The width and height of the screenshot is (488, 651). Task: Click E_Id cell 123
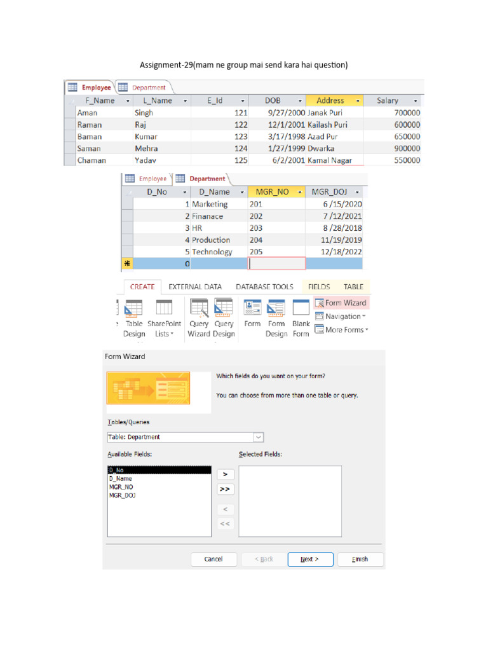[219, 137]
